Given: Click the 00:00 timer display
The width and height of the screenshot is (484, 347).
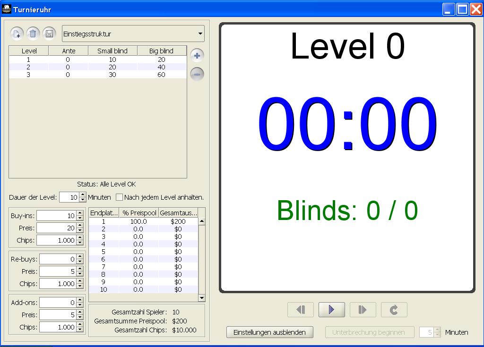Looking at the screenshot, I should (347, 123).
